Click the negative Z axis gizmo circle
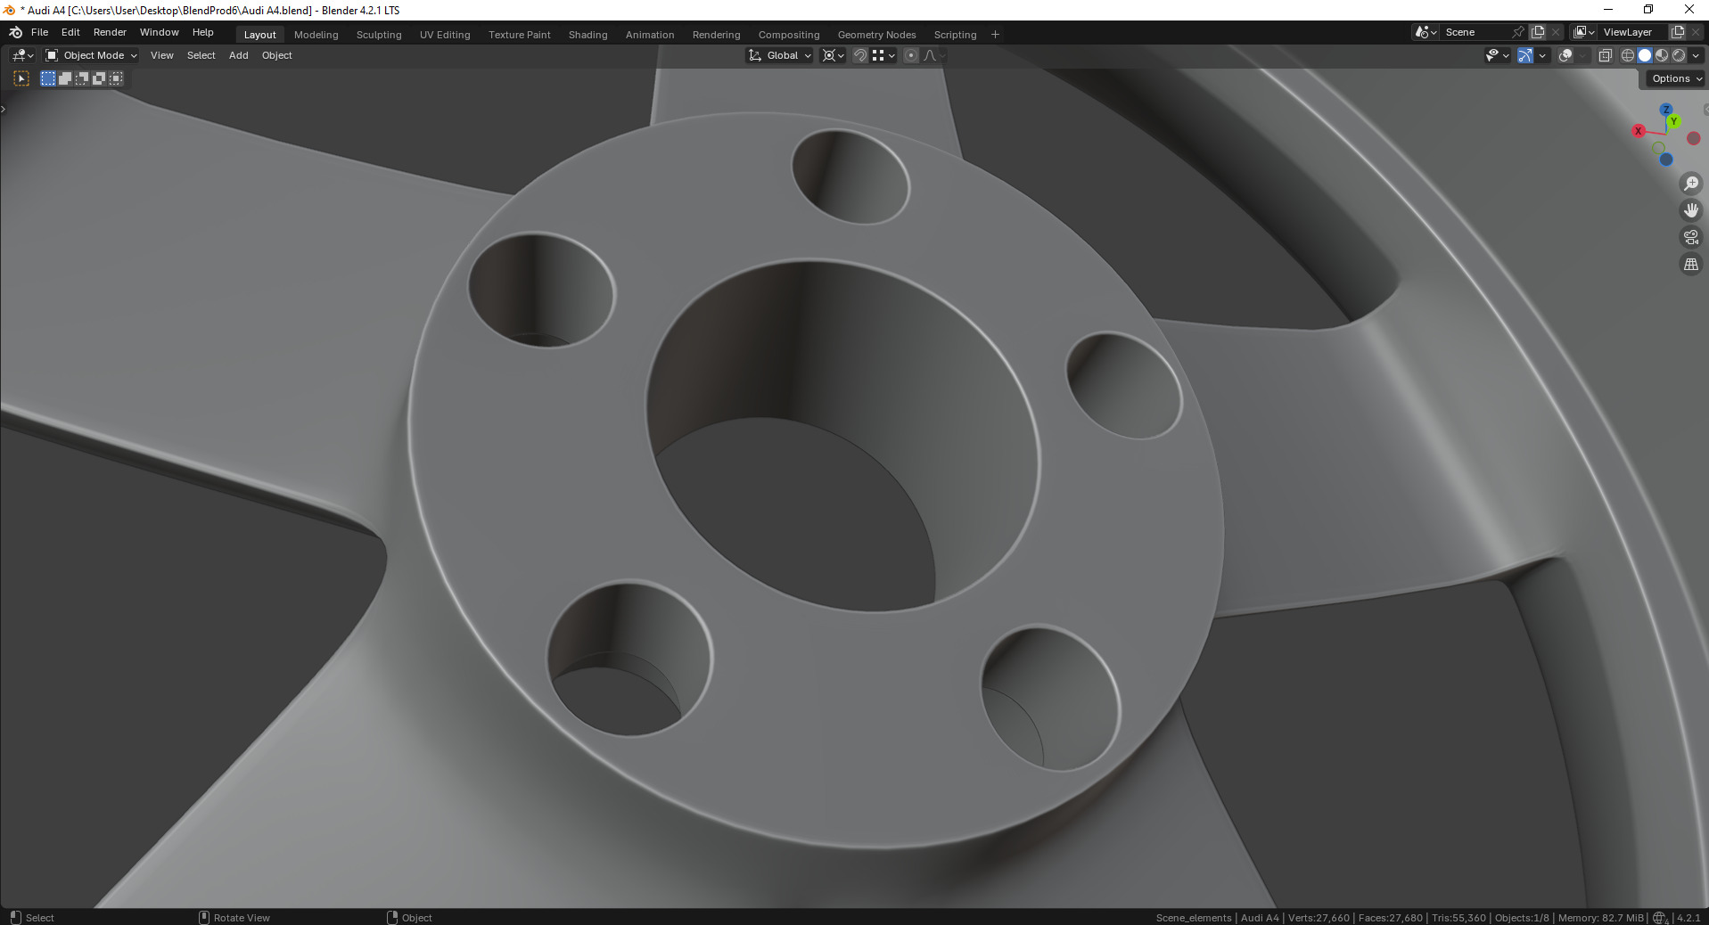1709x925 pixels. pyautogui.click(x=1666, y=160)
